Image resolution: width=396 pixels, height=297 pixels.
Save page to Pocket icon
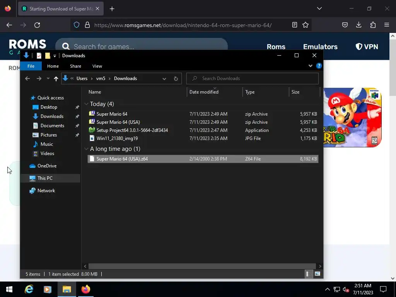(345, 25)
